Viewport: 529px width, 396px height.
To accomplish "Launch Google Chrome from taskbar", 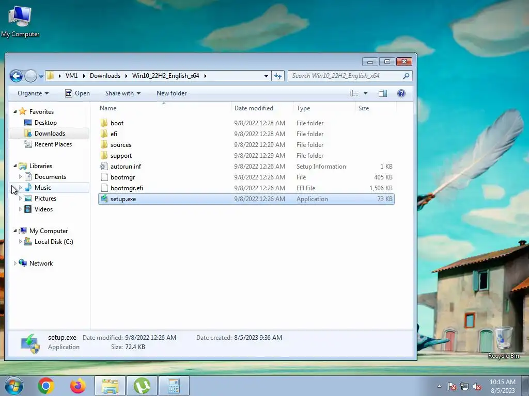I will pyautogui.click(x=46, y=386).
